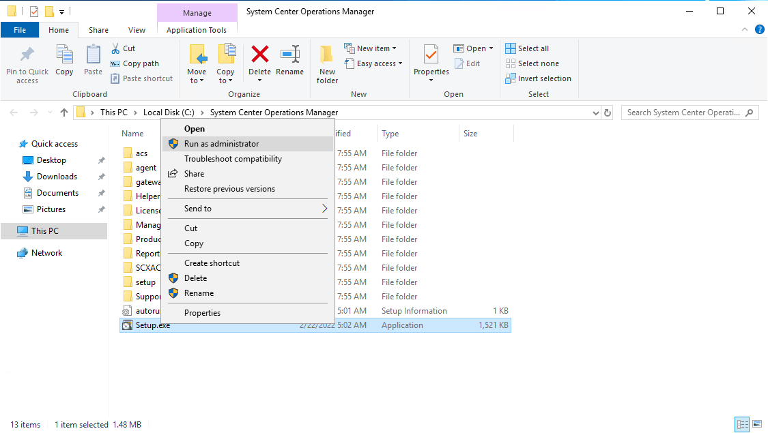Click the Pin to Quick access icon
This screenshot has height=433, width=768.
[27, 55]
